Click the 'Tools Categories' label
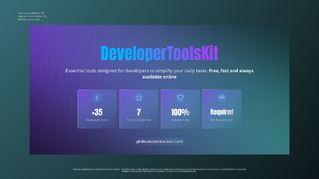Image resolution: width=319 pixels, height=179 pixels. (139, 120)
